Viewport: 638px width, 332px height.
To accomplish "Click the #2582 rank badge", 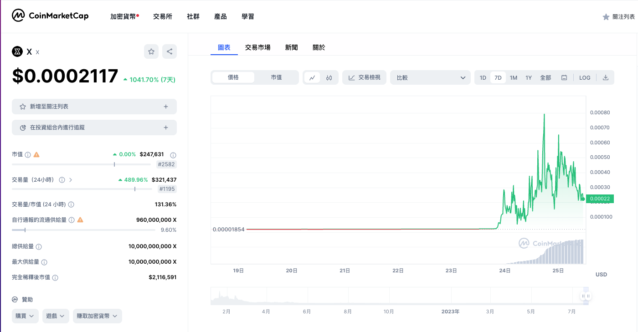I will tap(166, 164).
